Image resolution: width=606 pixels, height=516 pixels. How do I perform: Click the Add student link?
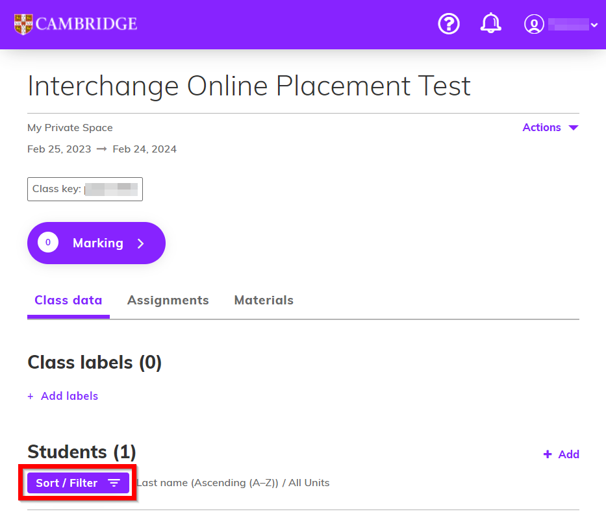point(561,454)
